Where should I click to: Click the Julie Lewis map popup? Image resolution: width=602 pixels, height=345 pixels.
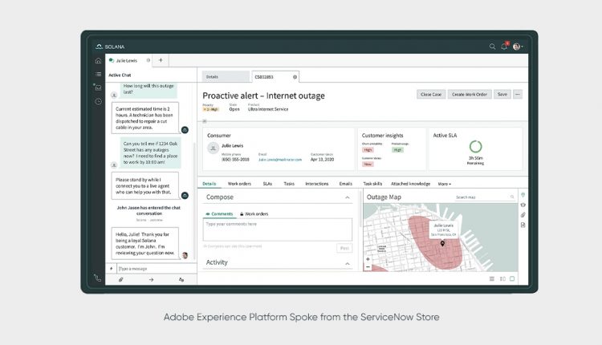[x=443, y=229]
